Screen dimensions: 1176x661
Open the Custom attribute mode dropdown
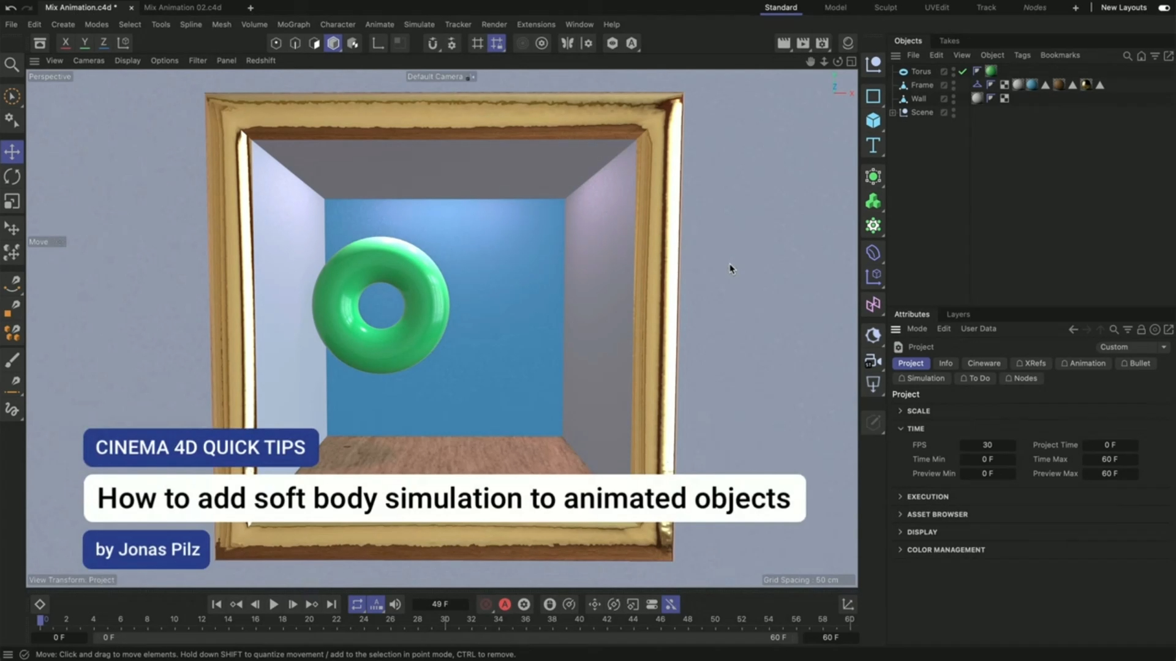click(x=1132, y=347)
